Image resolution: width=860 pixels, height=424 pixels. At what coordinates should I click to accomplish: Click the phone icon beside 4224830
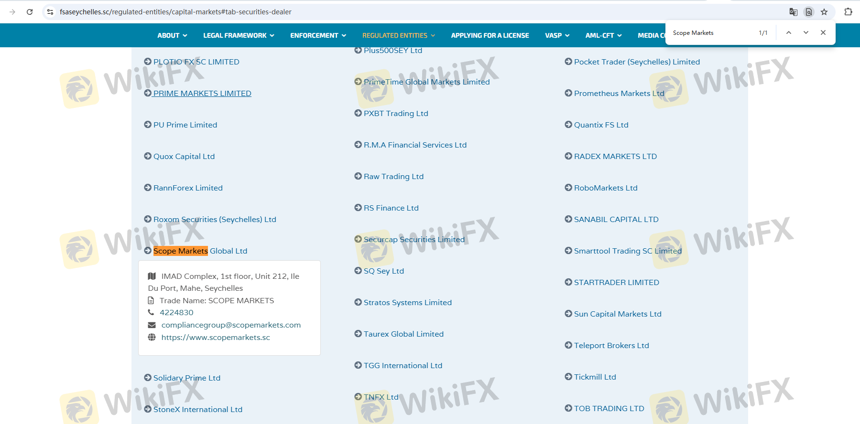click(x=151, y=312)
